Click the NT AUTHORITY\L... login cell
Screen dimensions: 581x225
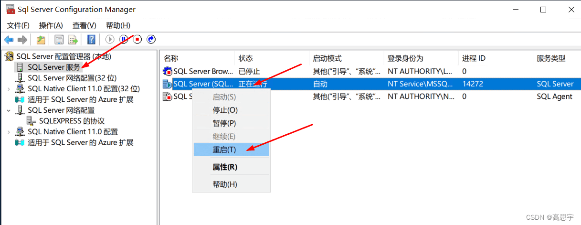point(420,72)
